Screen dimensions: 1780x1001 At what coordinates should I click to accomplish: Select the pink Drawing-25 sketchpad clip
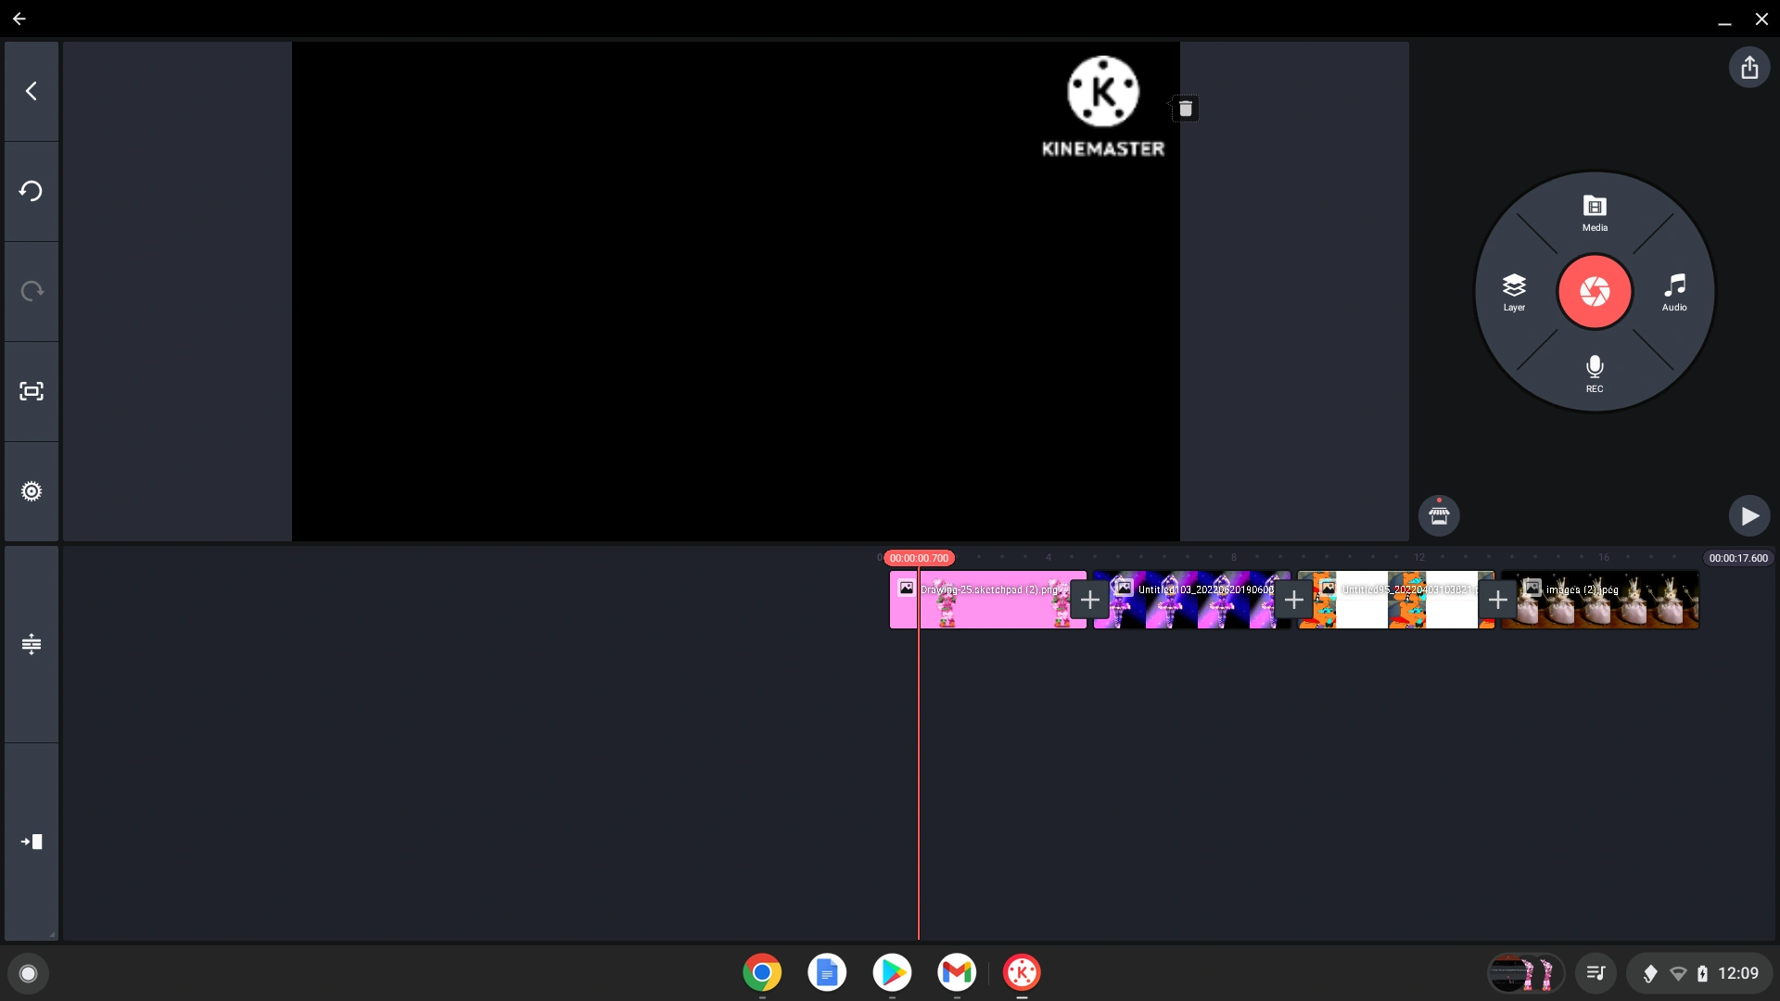987,601
